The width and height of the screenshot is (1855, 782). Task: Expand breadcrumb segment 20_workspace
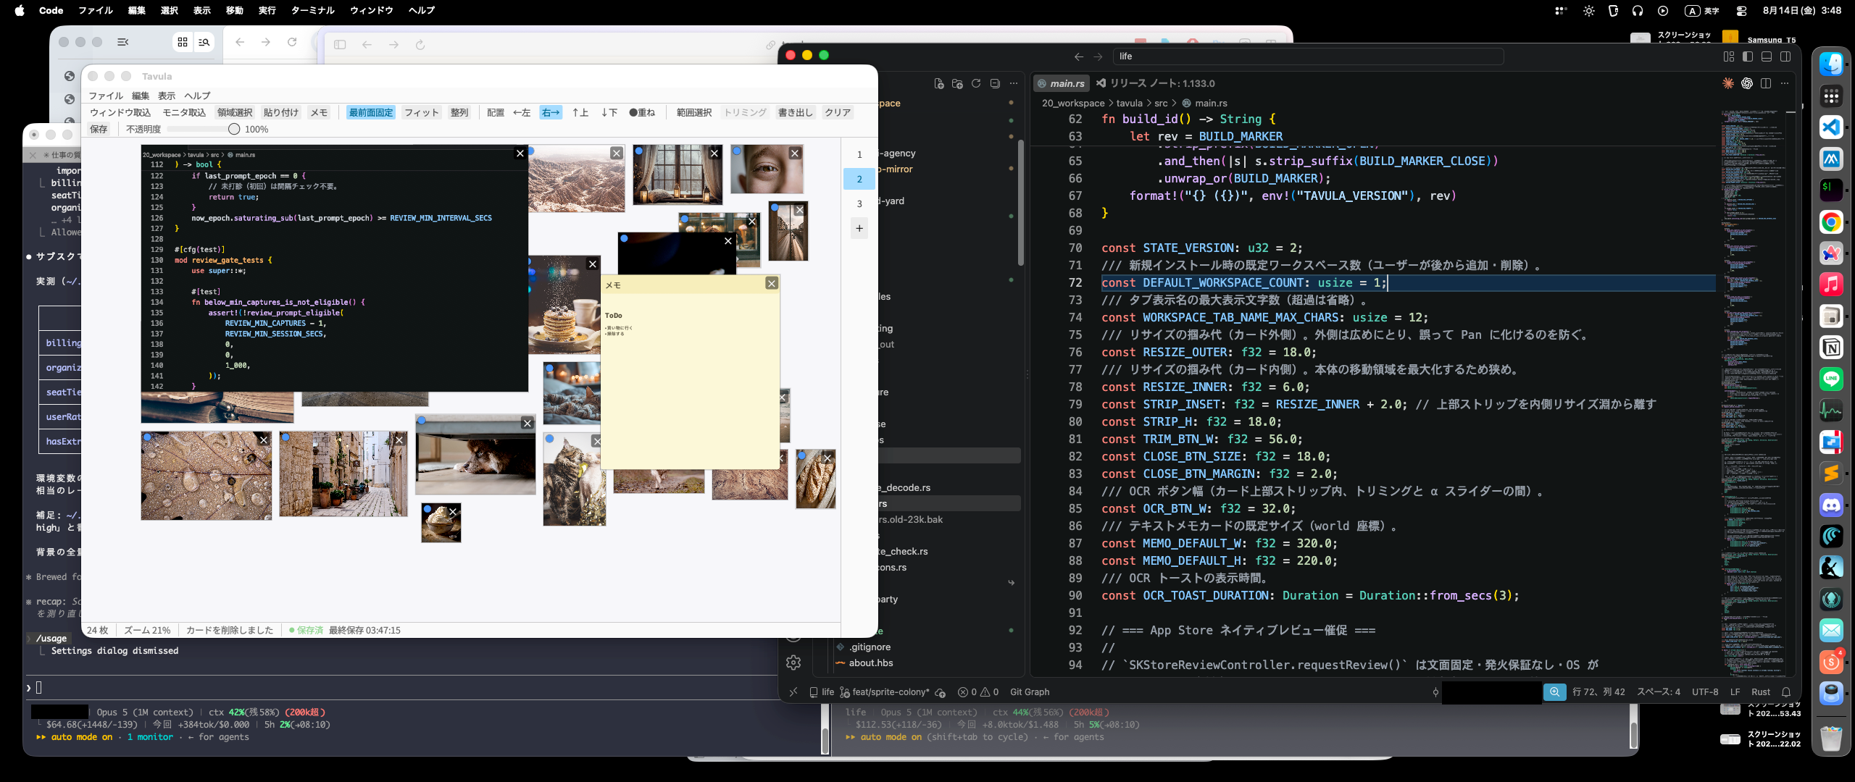point(1073,103)
